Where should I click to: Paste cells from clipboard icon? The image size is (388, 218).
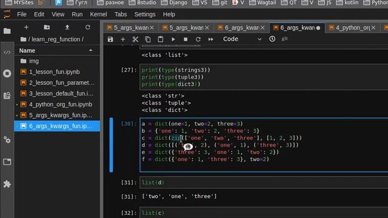click(x=160, y=39)
